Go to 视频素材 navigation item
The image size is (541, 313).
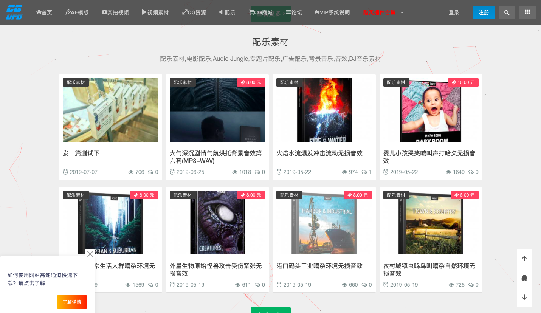pyautogui.click(x=155, y=12)
